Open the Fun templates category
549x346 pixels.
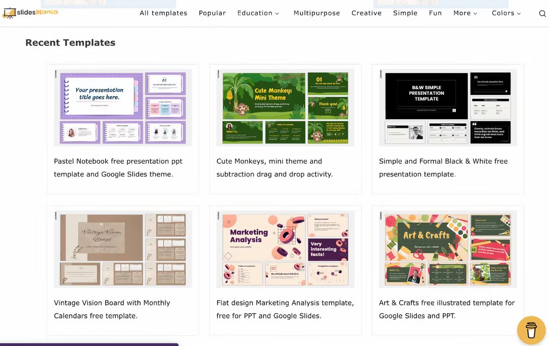click(435, 13)
